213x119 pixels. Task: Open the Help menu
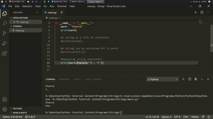point(72,6)
